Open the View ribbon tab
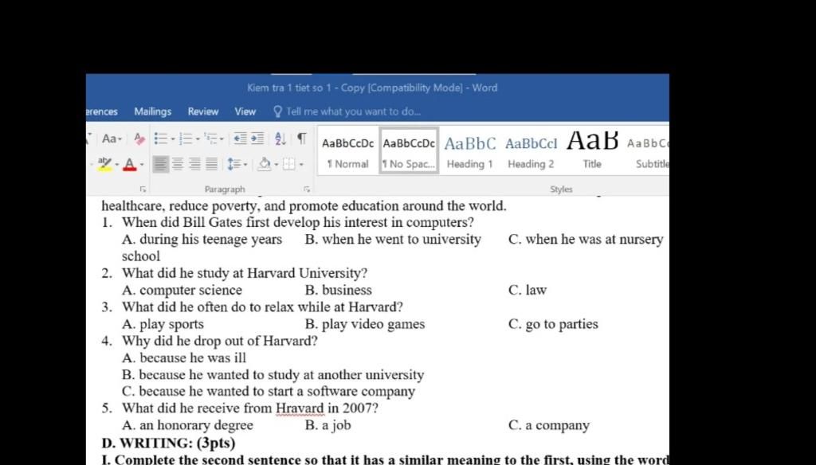This screenshot has width=816, height=465. pos(245,111)
